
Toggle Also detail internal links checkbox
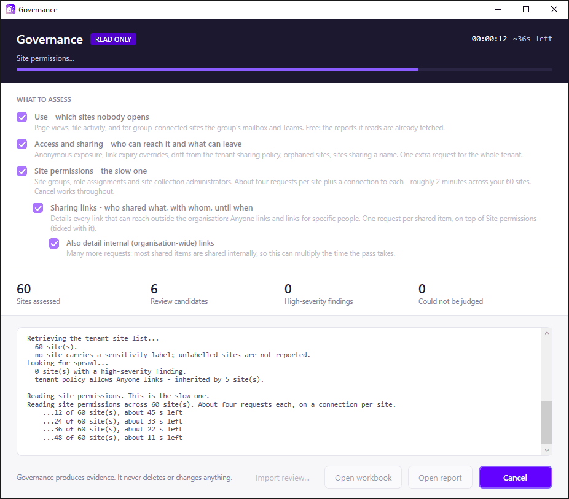coord(53,243)
